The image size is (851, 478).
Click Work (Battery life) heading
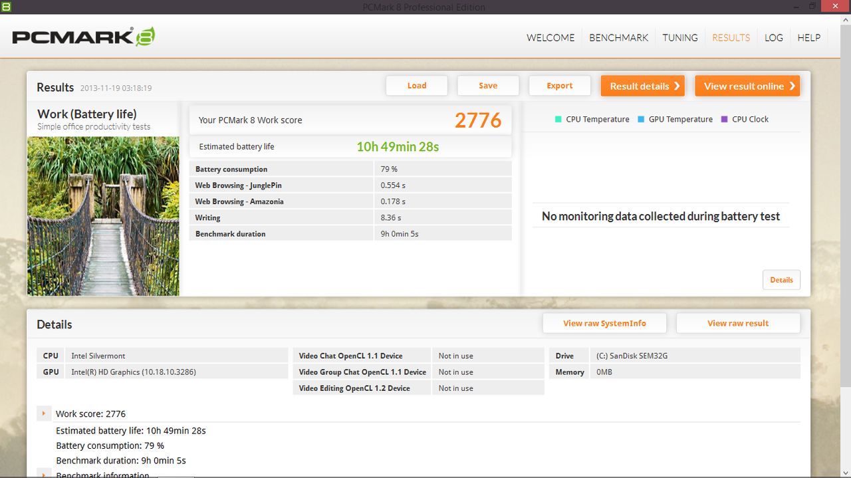pyautogui.click(x=87, y=114)
